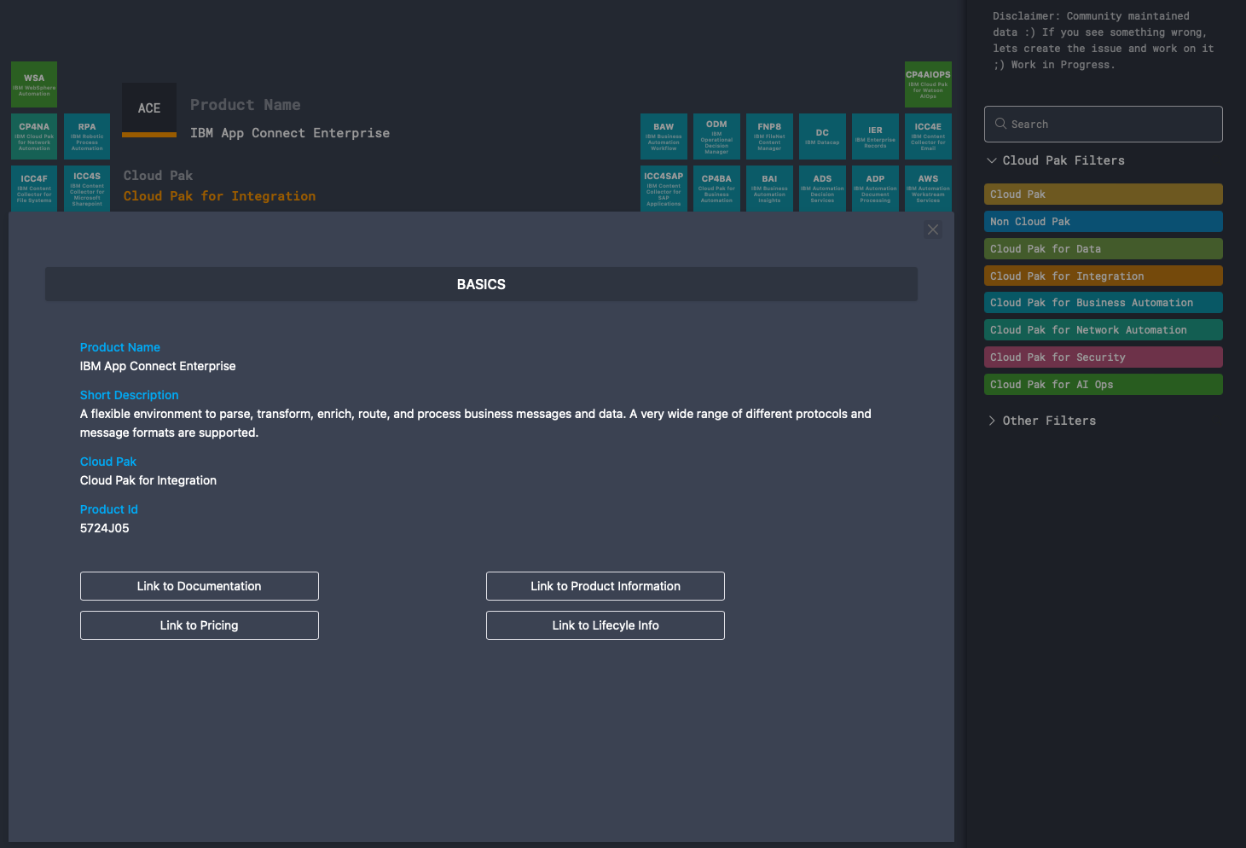
Task: Close the product details dialog
Action: (933, 229)
